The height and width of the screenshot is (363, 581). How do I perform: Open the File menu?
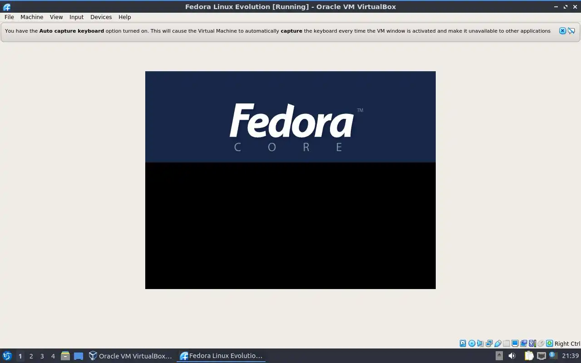pos(9,17)
